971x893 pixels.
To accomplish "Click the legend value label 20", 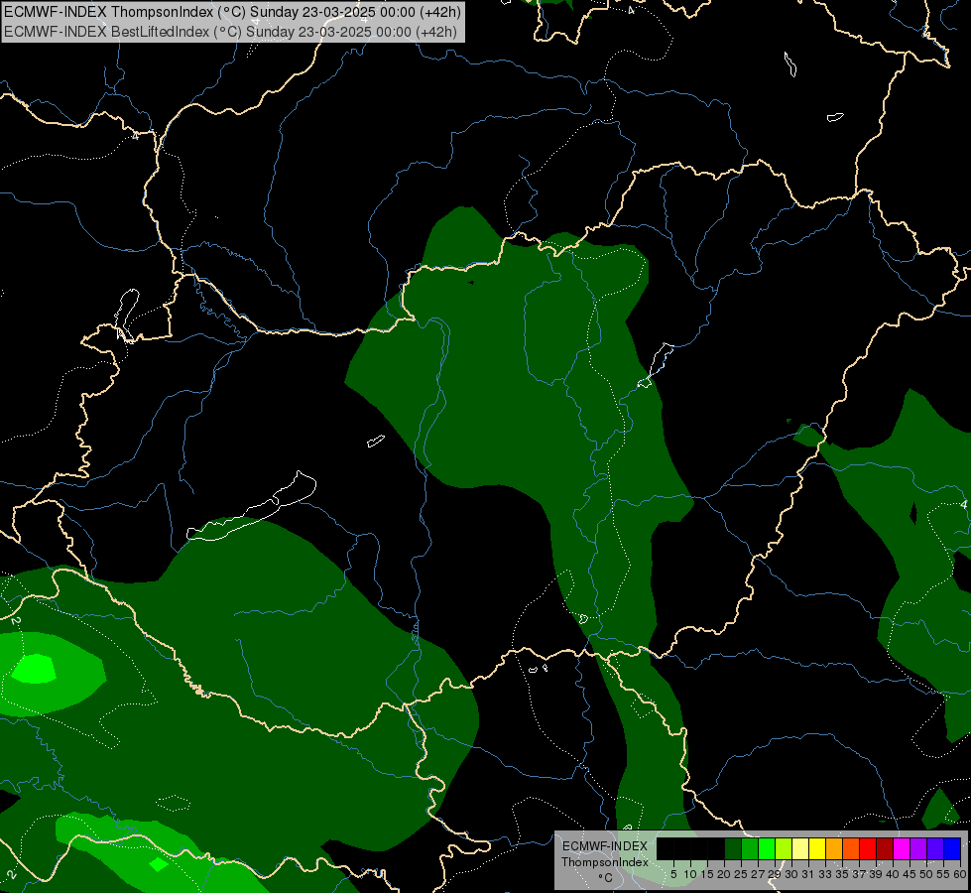I will pyautogui.click(x=724, y=874).
